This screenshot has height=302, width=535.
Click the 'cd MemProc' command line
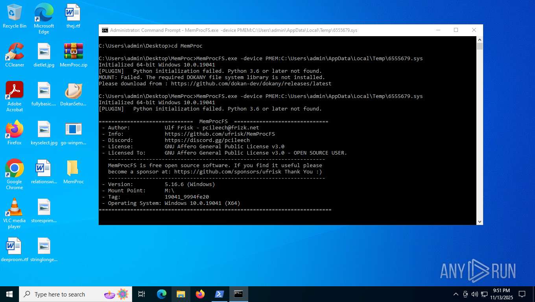151,46
